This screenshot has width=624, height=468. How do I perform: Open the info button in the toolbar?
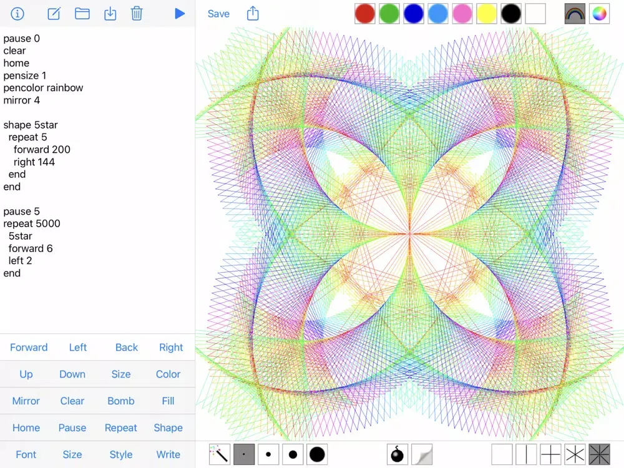[x=17, y=14]
